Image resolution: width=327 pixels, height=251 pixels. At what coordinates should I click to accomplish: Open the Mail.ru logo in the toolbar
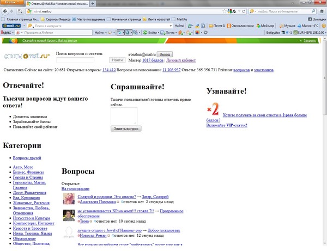(11, 26)
